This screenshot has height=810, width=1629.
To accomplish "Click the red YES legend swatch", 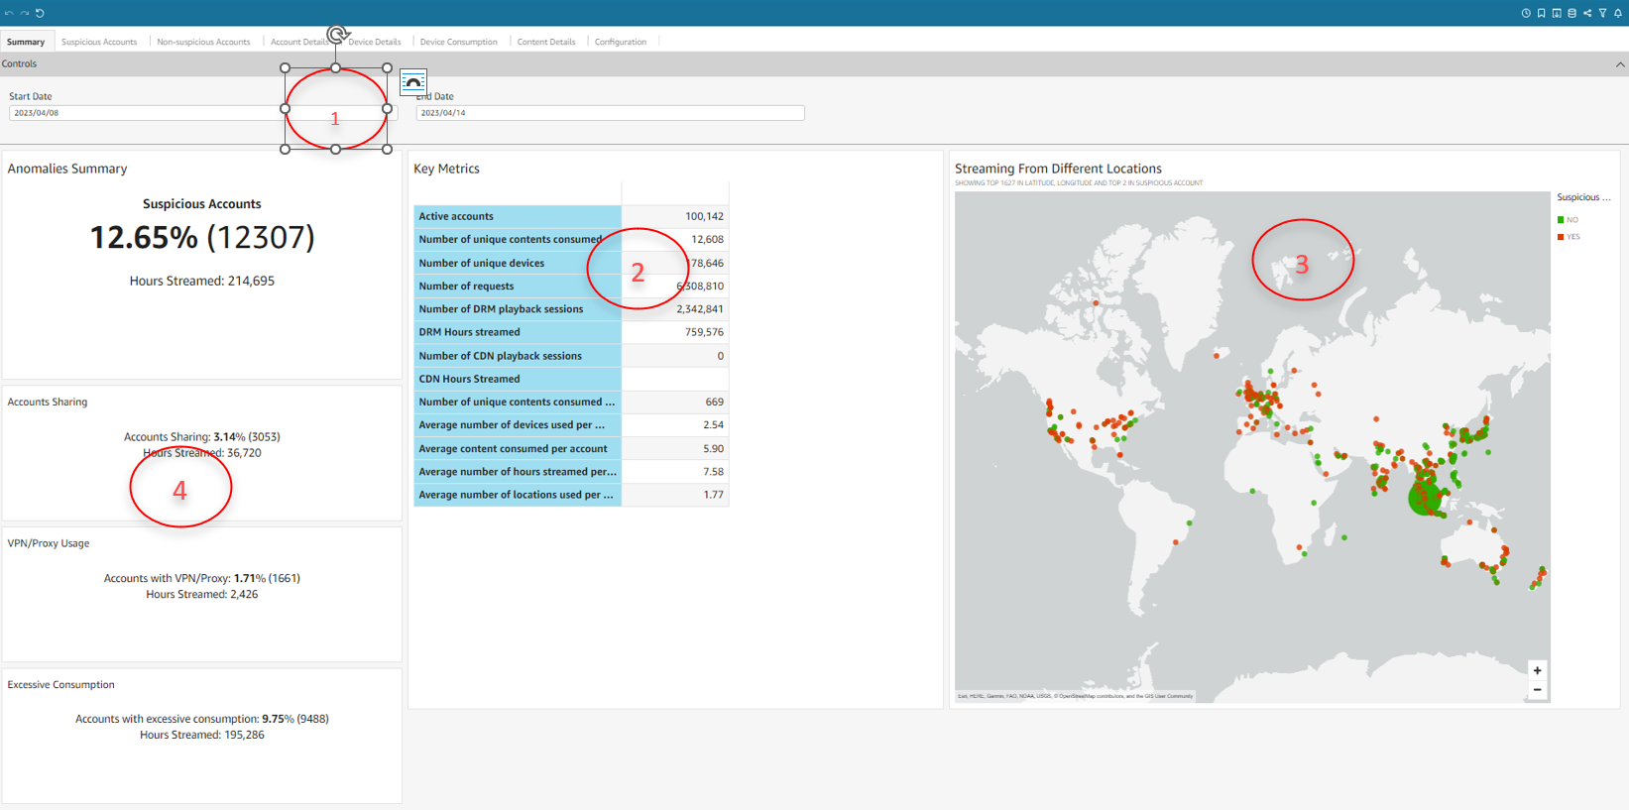I will (x=1561, y=237).
